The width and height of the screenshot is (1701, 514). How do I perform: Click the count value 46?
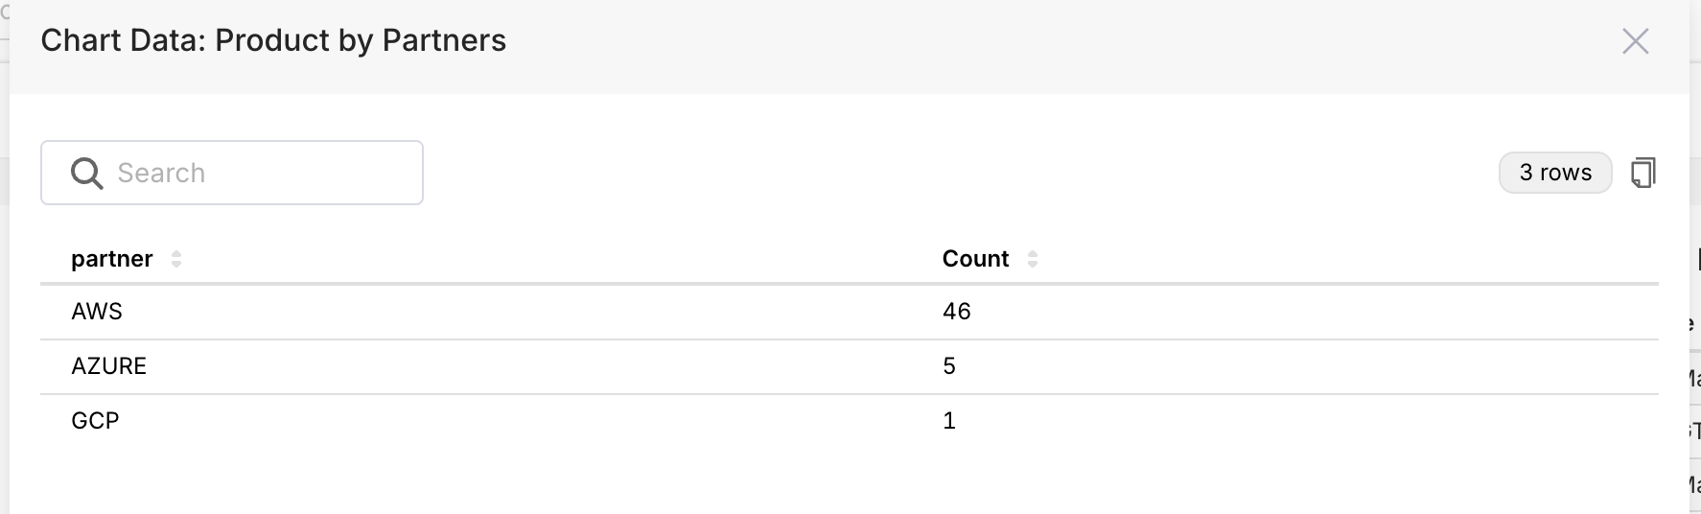[956, 312]
